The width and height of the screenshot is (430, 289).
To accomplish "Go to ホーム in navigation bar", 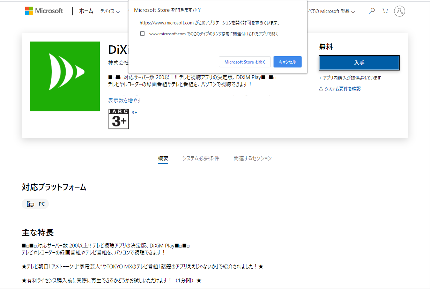I will [86, 11].
